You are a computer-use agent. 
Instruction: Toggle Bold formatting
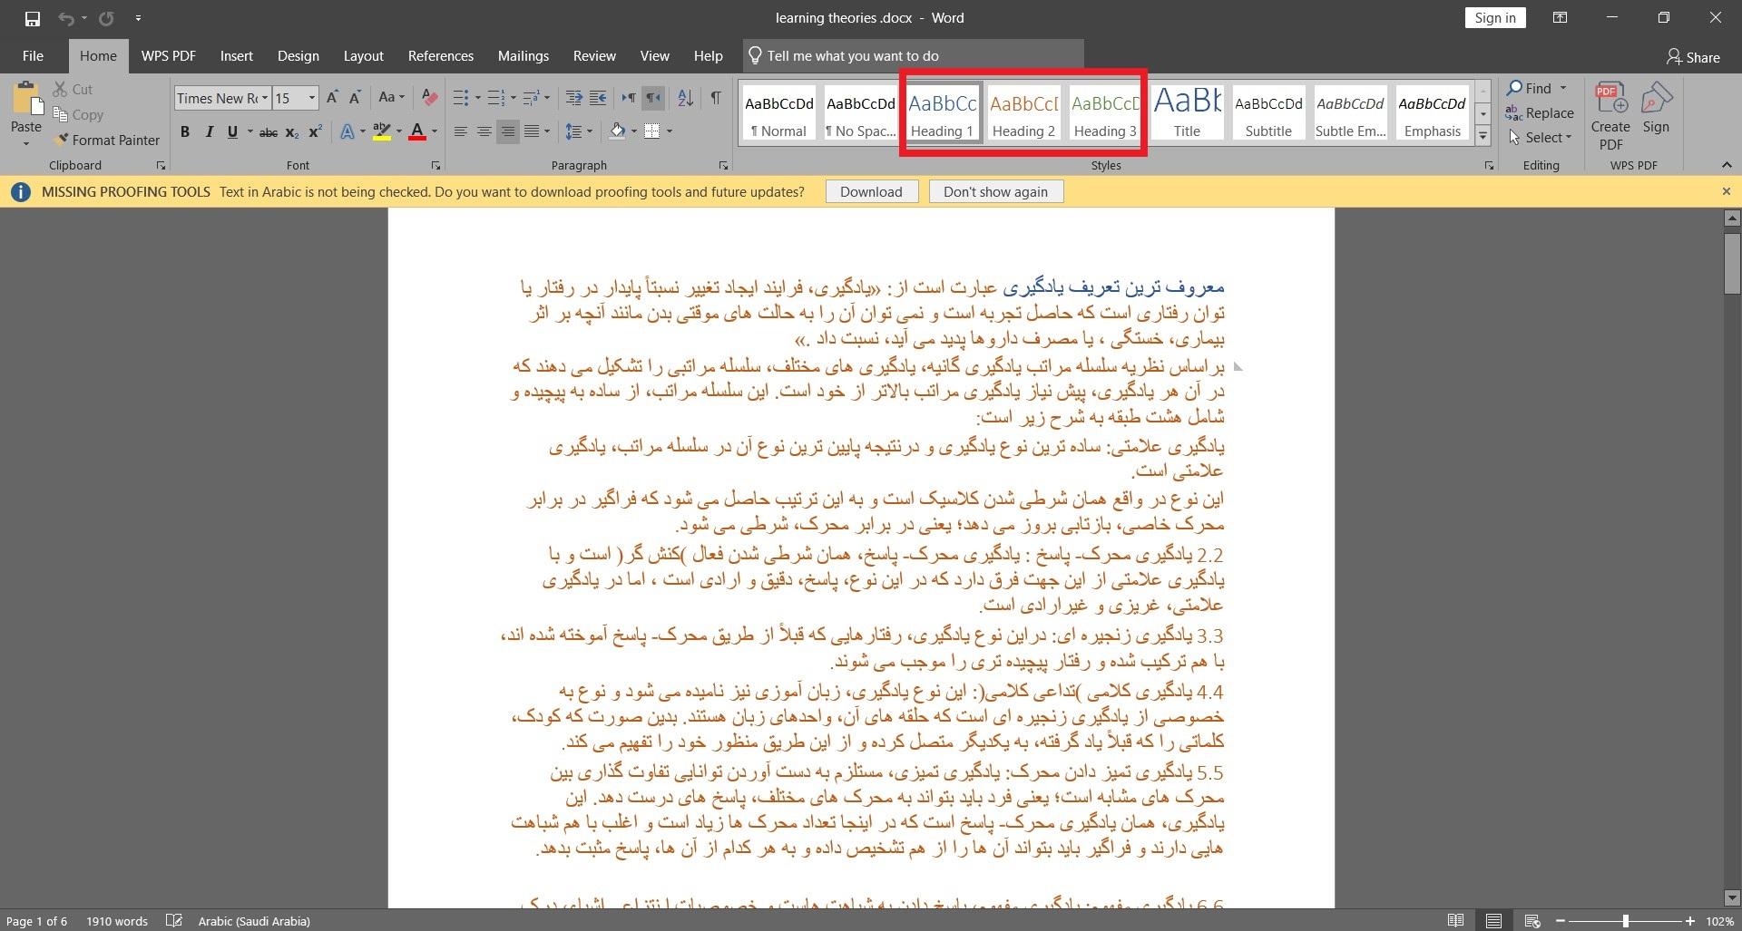(185, 132)
